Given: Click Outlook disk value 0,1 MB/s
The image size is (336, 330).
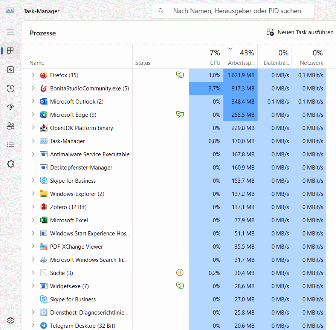Looking at the screenshot, I should tap(278, 102).
